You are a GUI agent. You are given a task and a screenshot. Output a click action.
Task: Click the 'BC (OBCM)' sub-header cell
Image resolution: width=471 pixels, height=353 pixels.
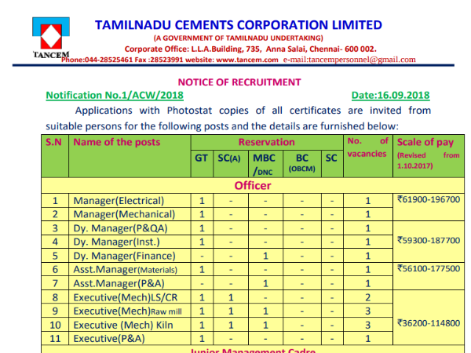click(x=302, y=164)
